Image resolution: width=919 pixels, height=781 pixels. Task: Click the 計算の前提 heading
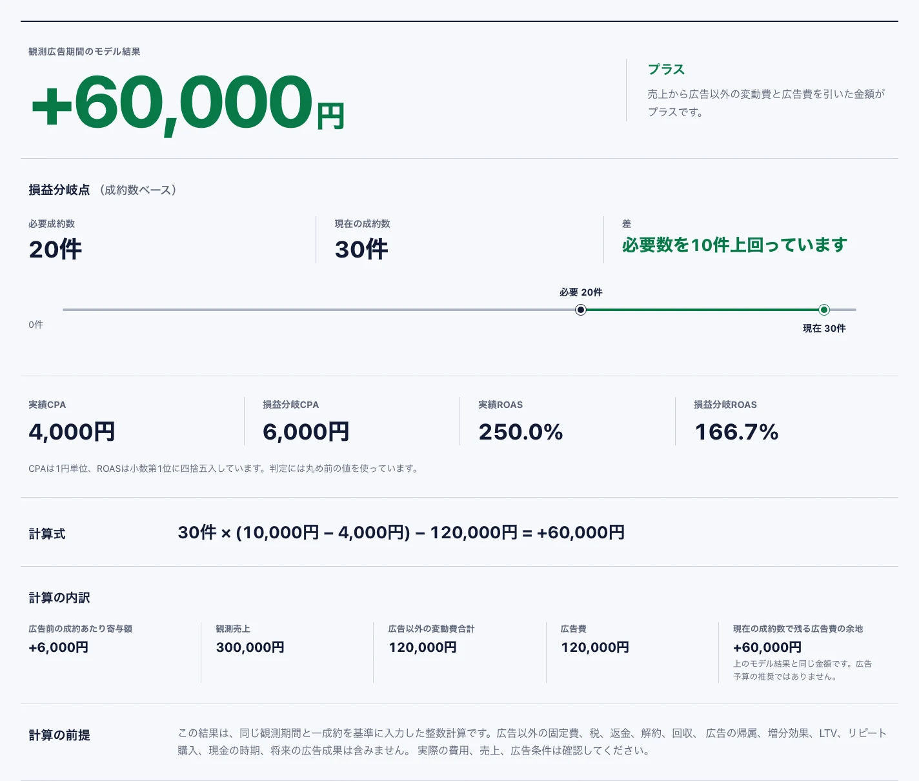click(59, 735)
